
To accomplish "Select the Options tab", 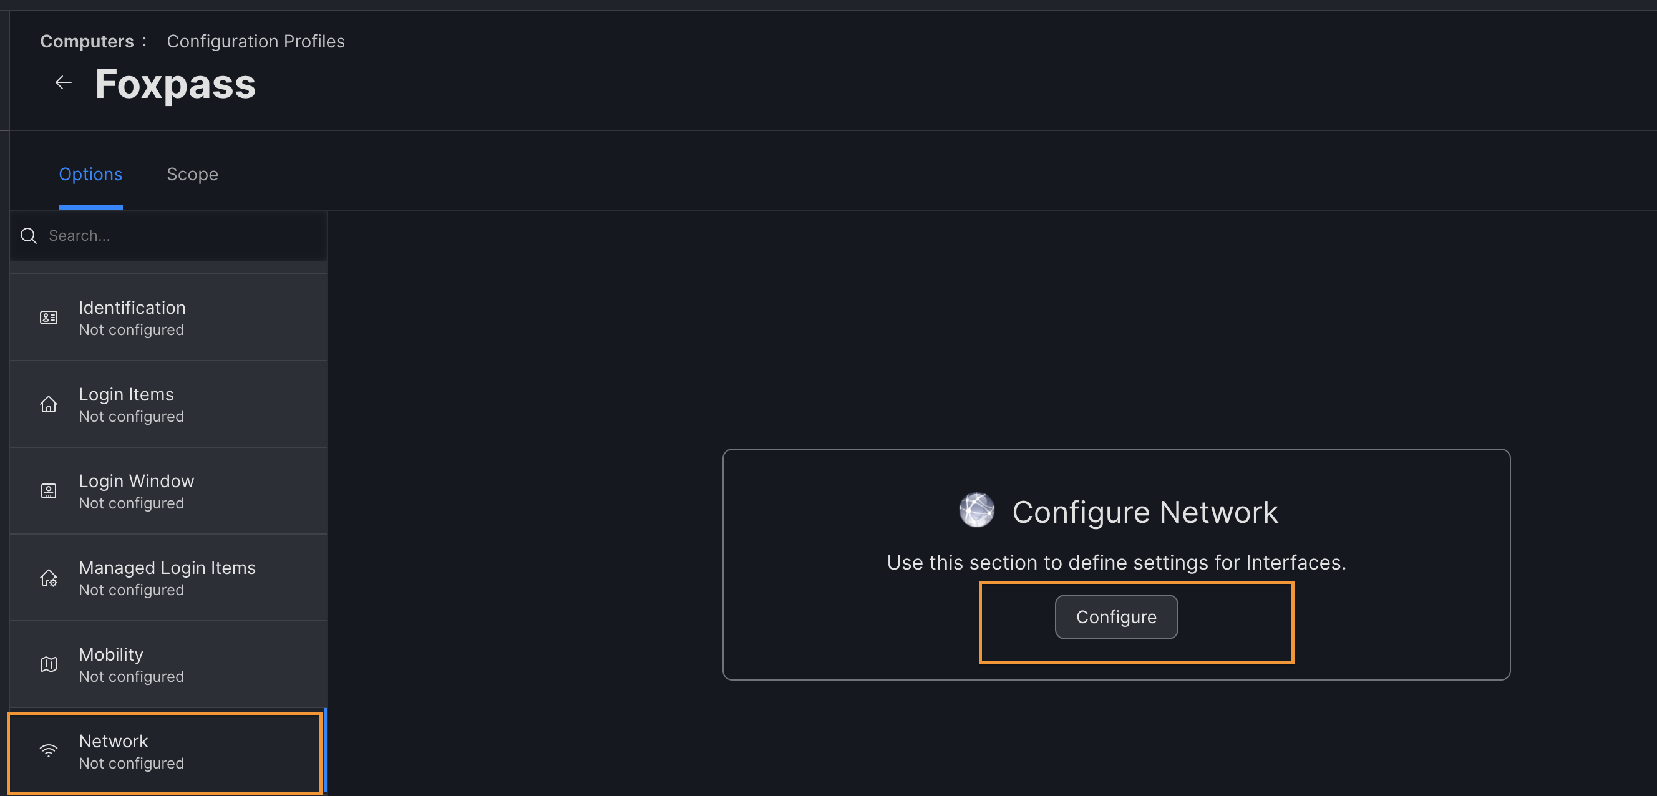I will click(x=90, y=172).
